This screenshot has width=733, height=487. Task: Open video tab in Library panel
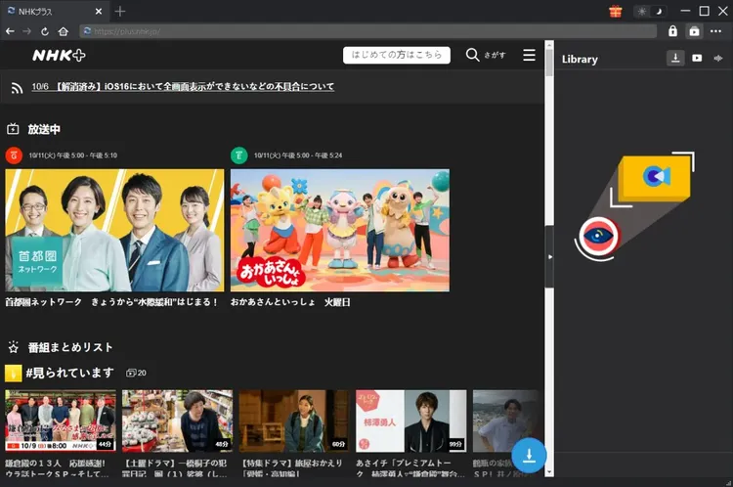point(697,59)
